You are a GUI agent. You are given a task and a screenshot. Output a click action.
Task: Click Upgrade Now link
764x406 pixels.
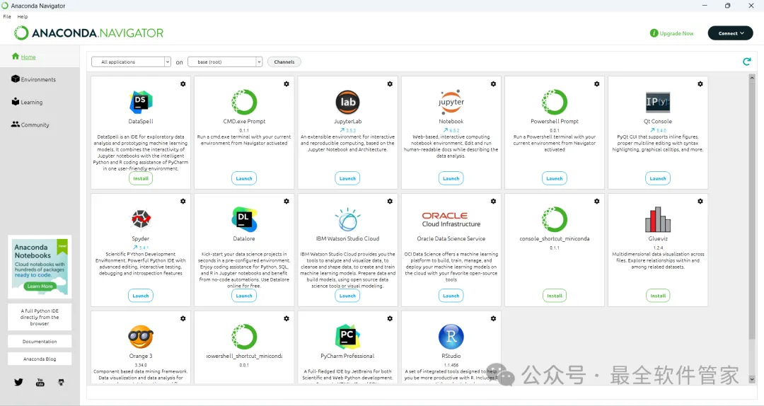(x=672, y=33)
